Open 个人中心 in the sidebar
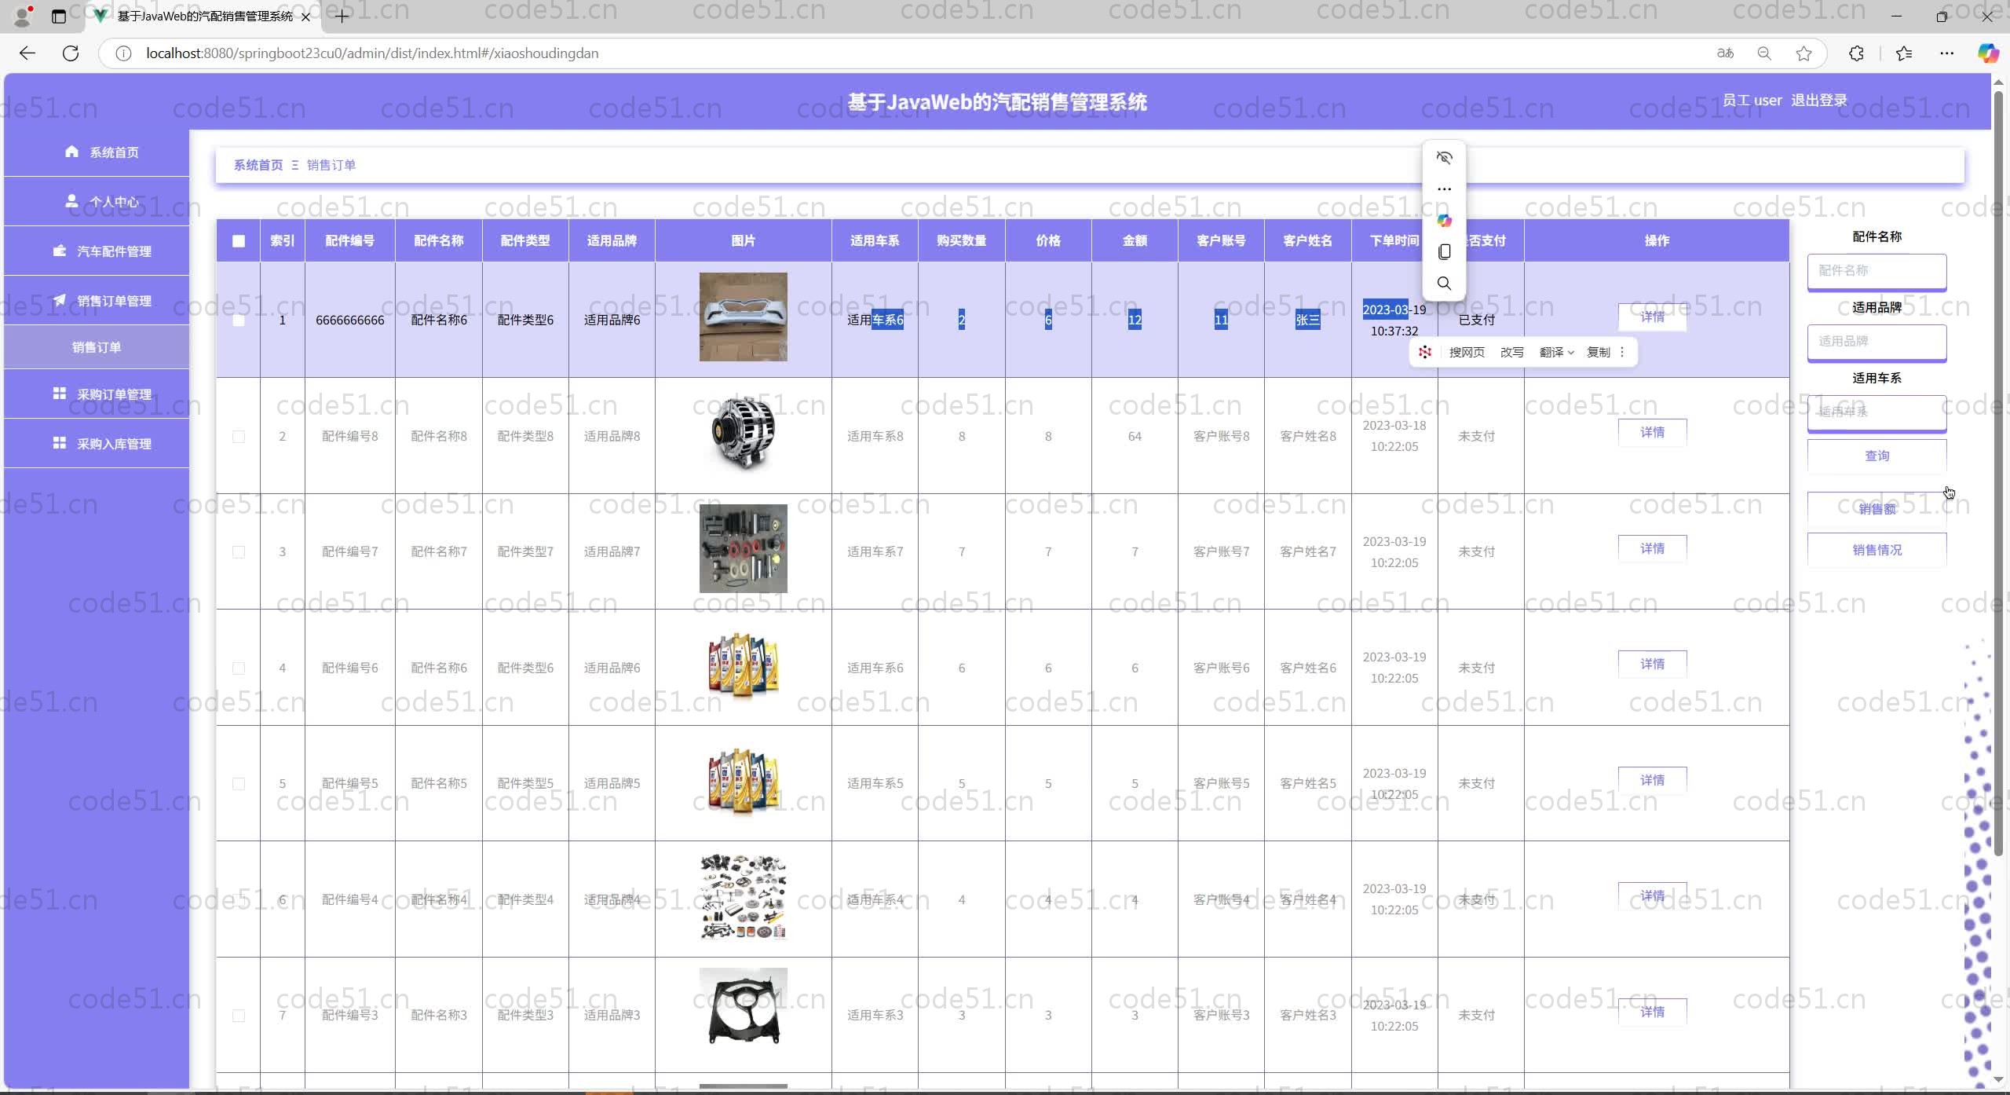Screen dimensions: 2010x1095 (x=102, y=202)
